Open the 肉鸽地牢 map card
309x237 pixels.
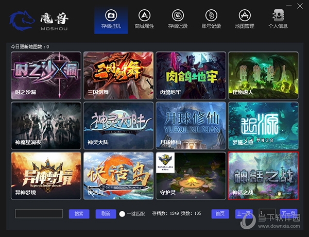click(191, 76)
